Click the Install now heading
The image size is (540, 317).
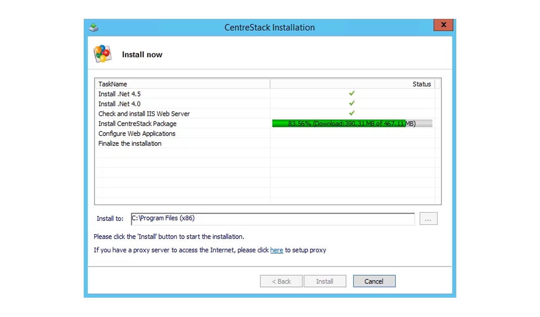[x=142, y=54]
